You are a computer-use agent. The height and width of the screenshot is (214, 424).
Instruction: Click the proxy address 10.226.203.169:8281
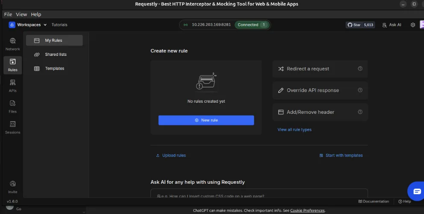pyautogui.click(x=211, y=25)
